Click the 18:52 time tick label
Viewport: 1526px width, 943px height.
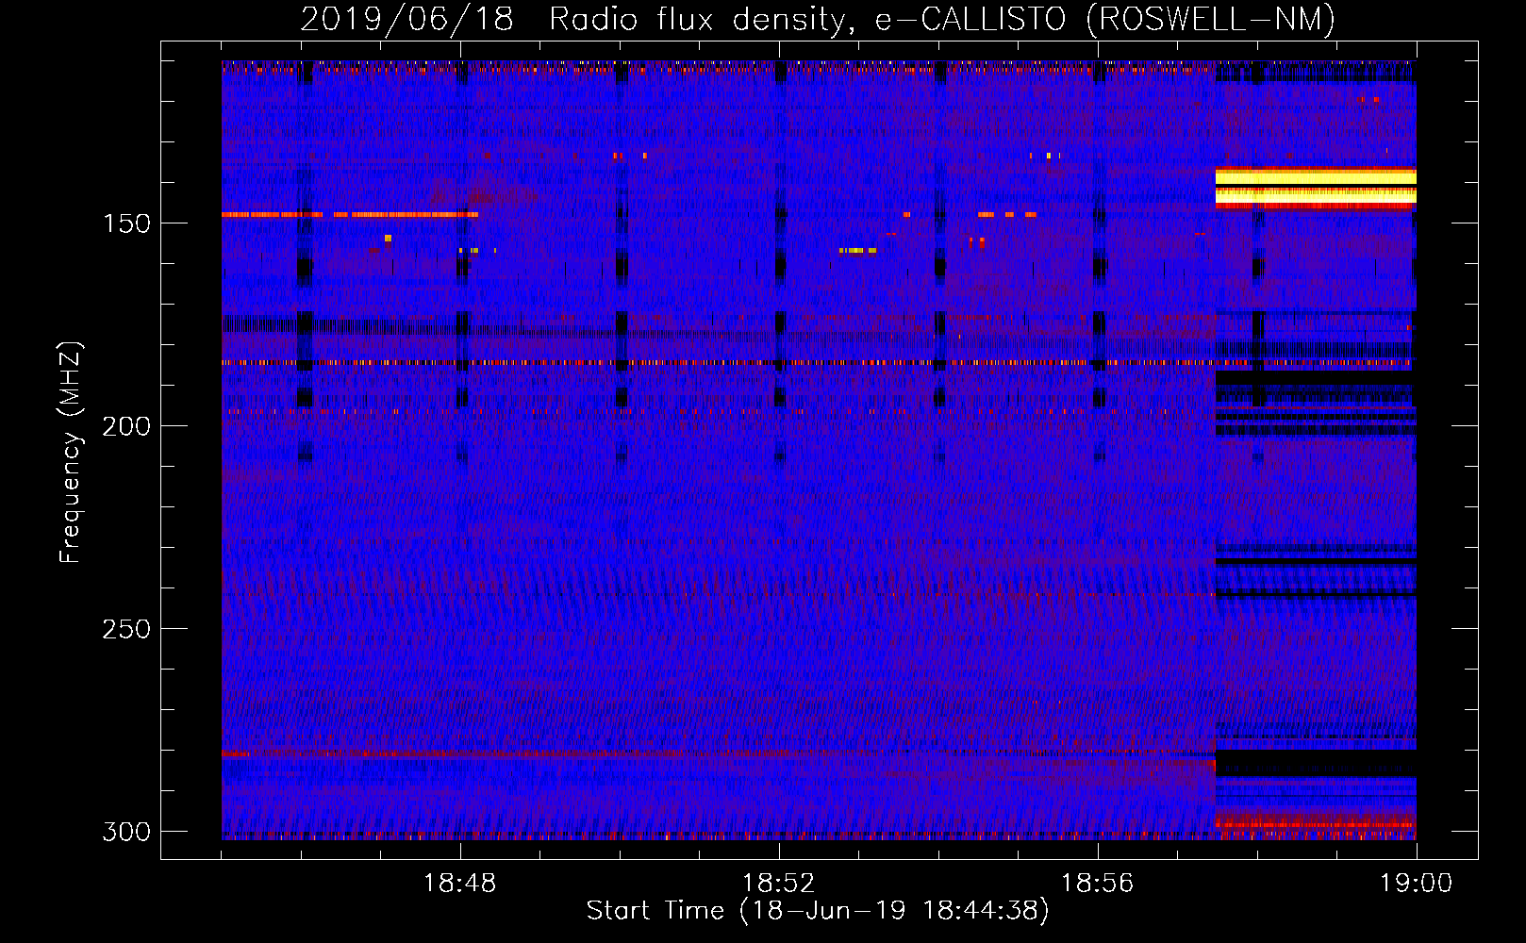(778, 884)
